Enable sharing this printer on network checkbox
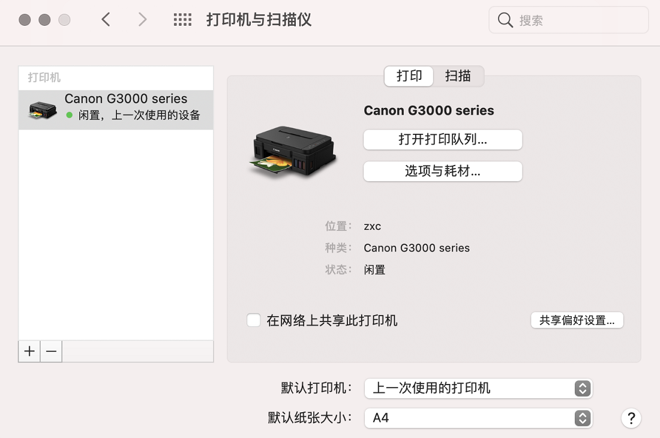 253,320
